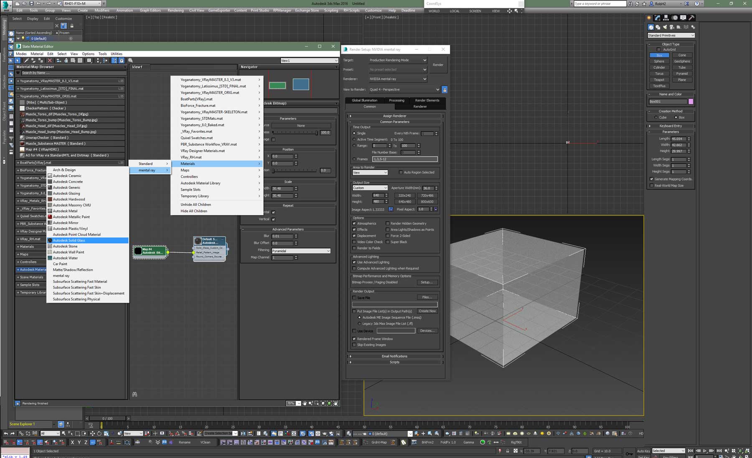Click the Pick Material eyedropper in Slate
The image size is (752, 458).
point(27,61)
